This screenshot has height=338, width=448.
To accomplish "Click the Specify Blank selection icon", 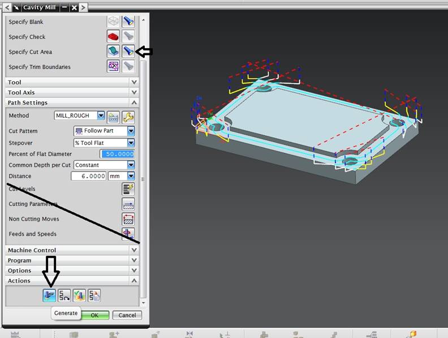I will click(x=114, y=22).
